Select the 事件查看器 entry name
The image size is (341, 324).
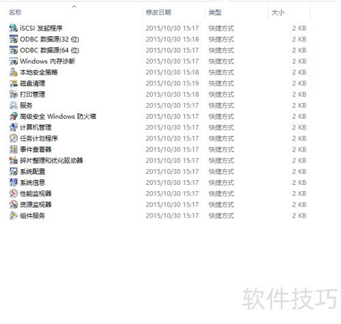coord(35,149)
